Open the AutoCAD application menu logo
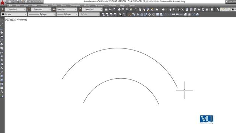Image resolution: width=236 pixels, height=133 pixels. coord(3,3)
